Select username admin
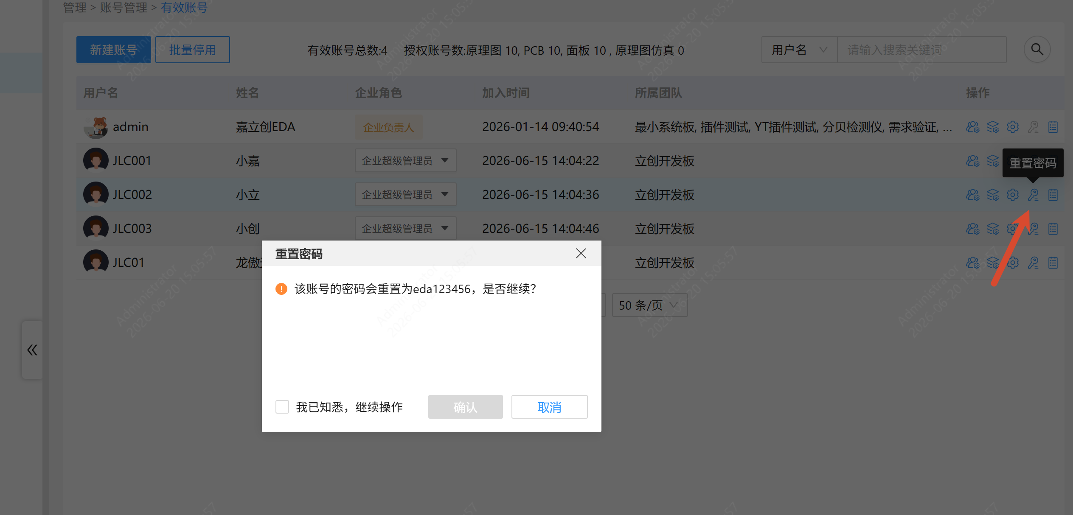 point(131,127)
